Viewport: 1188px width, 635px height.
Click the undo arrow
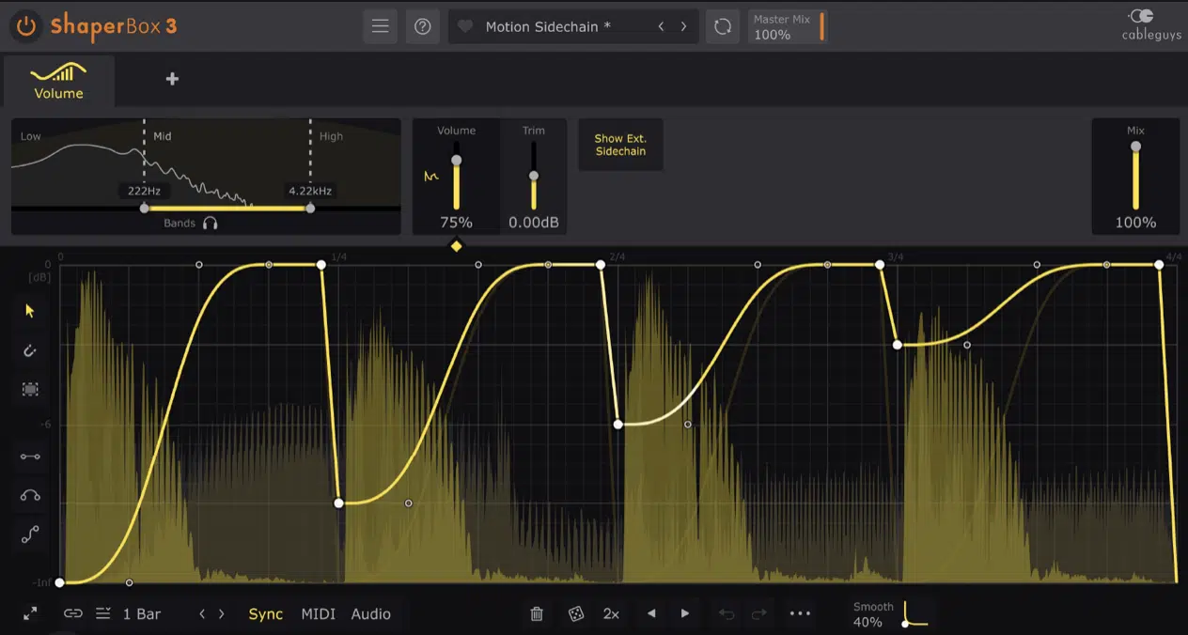pos(727,614)
